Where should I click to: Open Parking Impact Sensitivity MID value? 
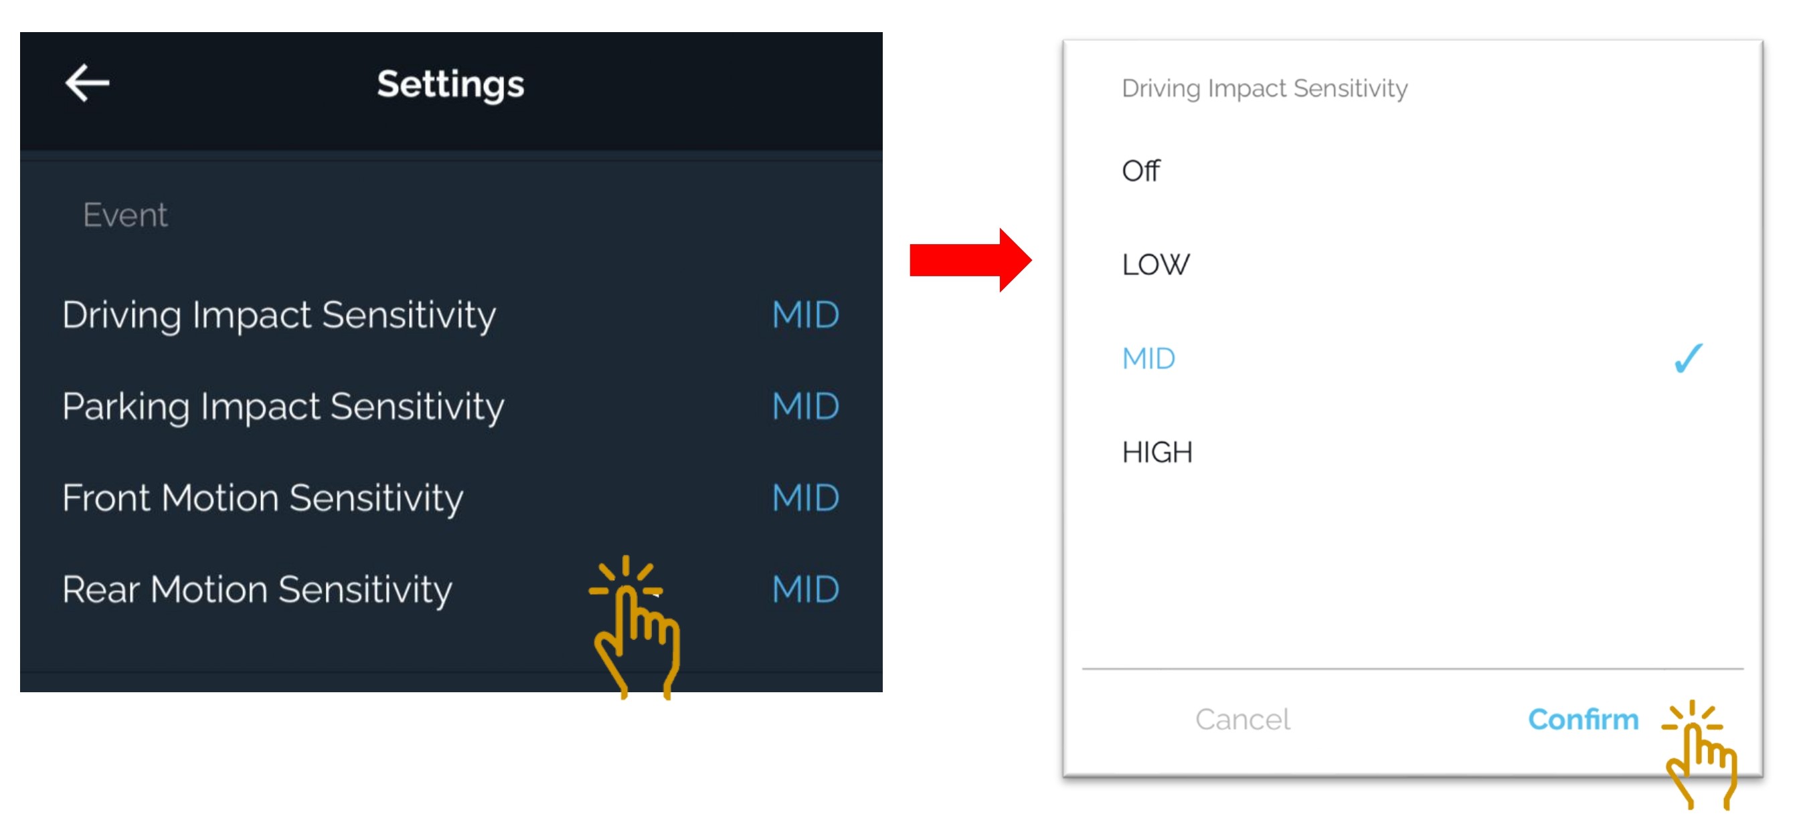click(x=805, y=406)
